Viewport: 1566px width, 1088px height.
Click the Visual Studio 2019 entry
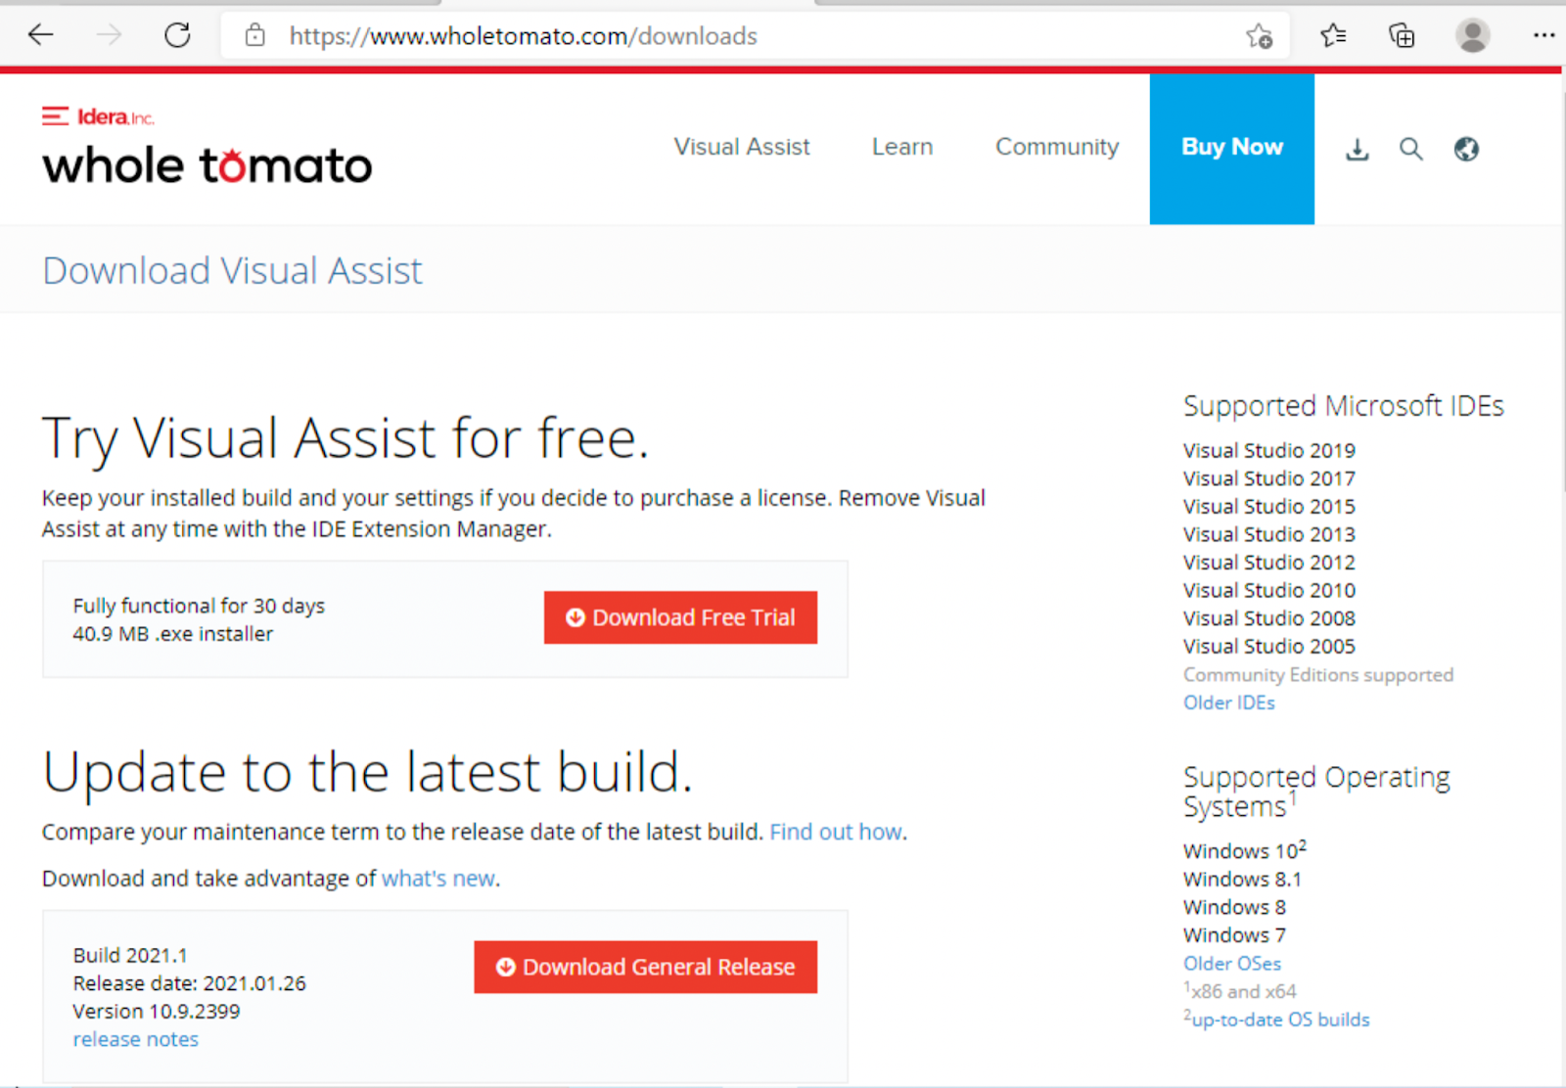click(1269, 451)
